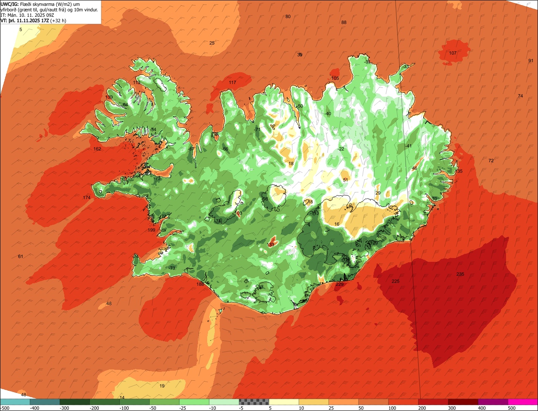Click the darkest green legend swatch labeled -300
This screenshot has height=411, width=538.
tap(75, 402)
